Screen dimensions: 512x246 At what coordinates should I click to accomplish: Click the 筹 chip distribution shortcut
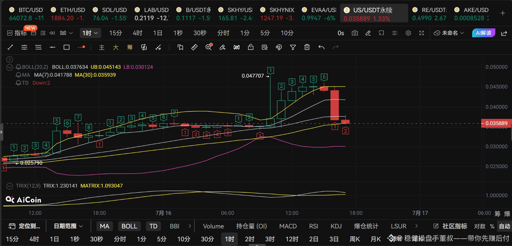(x=130, y=47)
